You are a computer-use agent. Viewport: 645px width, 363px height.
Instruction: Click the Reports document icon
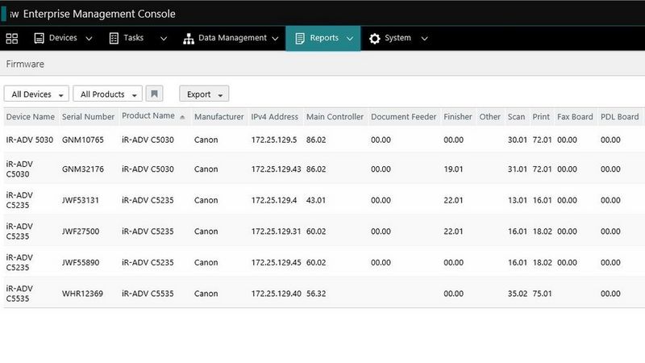[x=300, y=38]
